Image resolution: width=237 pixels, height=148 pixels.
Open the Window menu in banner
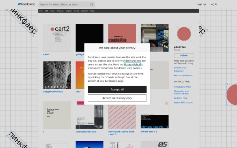85,11
